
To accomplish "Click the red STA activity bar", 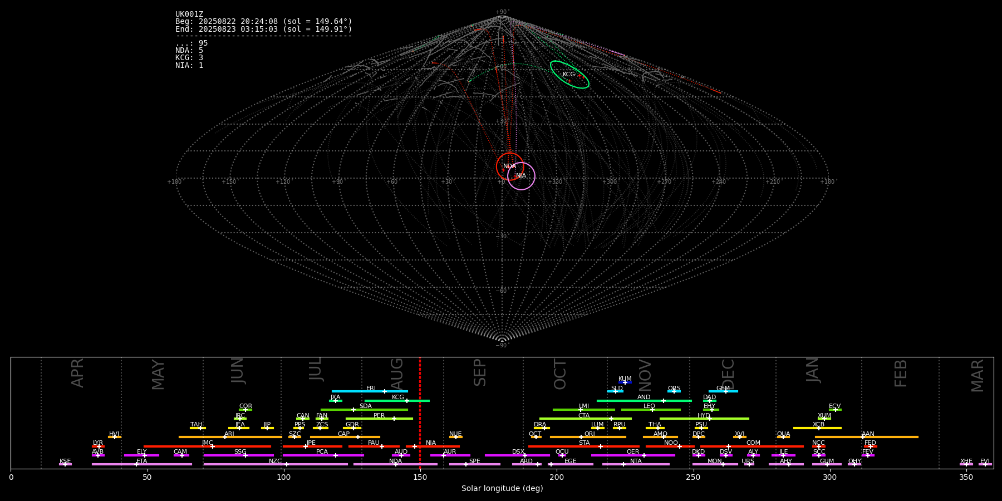I will (584, 446).
